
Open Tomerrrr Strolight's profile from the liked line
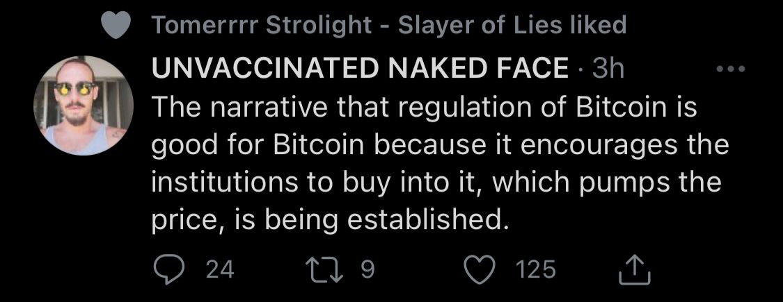[x=262, y=26]
